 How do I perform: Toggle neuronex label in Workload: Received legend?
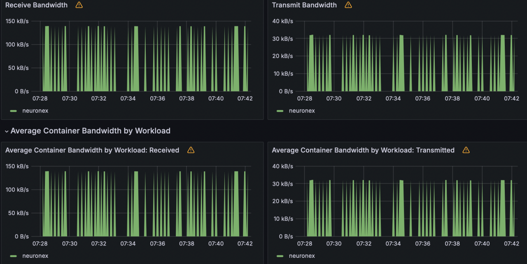point(35,256)
